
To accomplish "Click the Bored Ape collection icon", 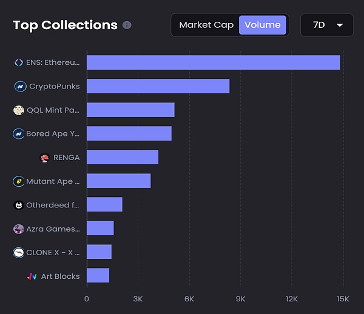I will pyautogui.click(x=18, y=133).
